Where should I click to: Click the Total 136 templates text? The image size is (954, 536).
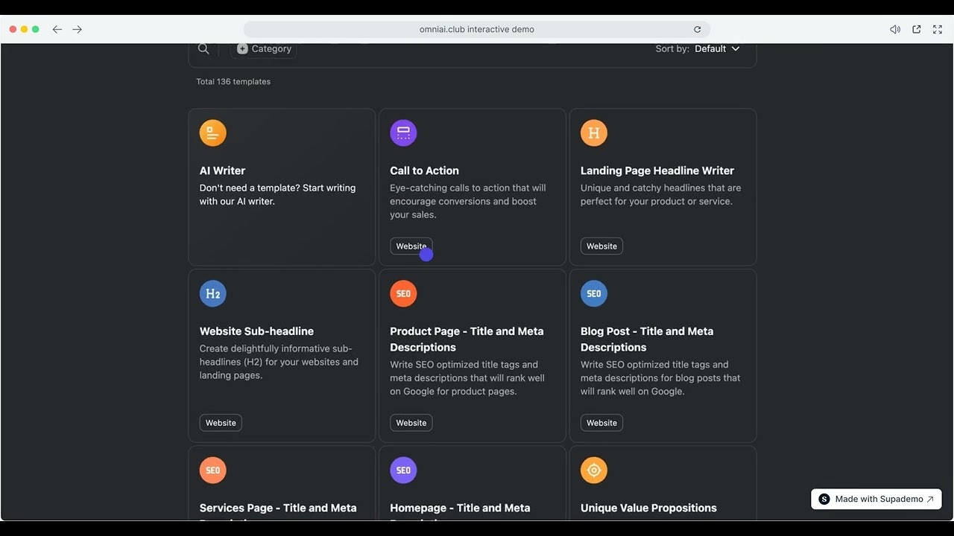[233, 82]
